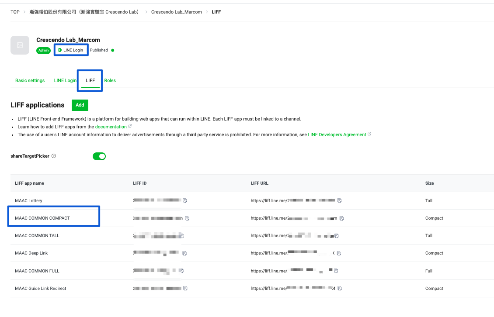Image resolution: width=494 pixels, height=317 pixels.
Task: Switch to the Basic settings tab
Action: [30, 80]
